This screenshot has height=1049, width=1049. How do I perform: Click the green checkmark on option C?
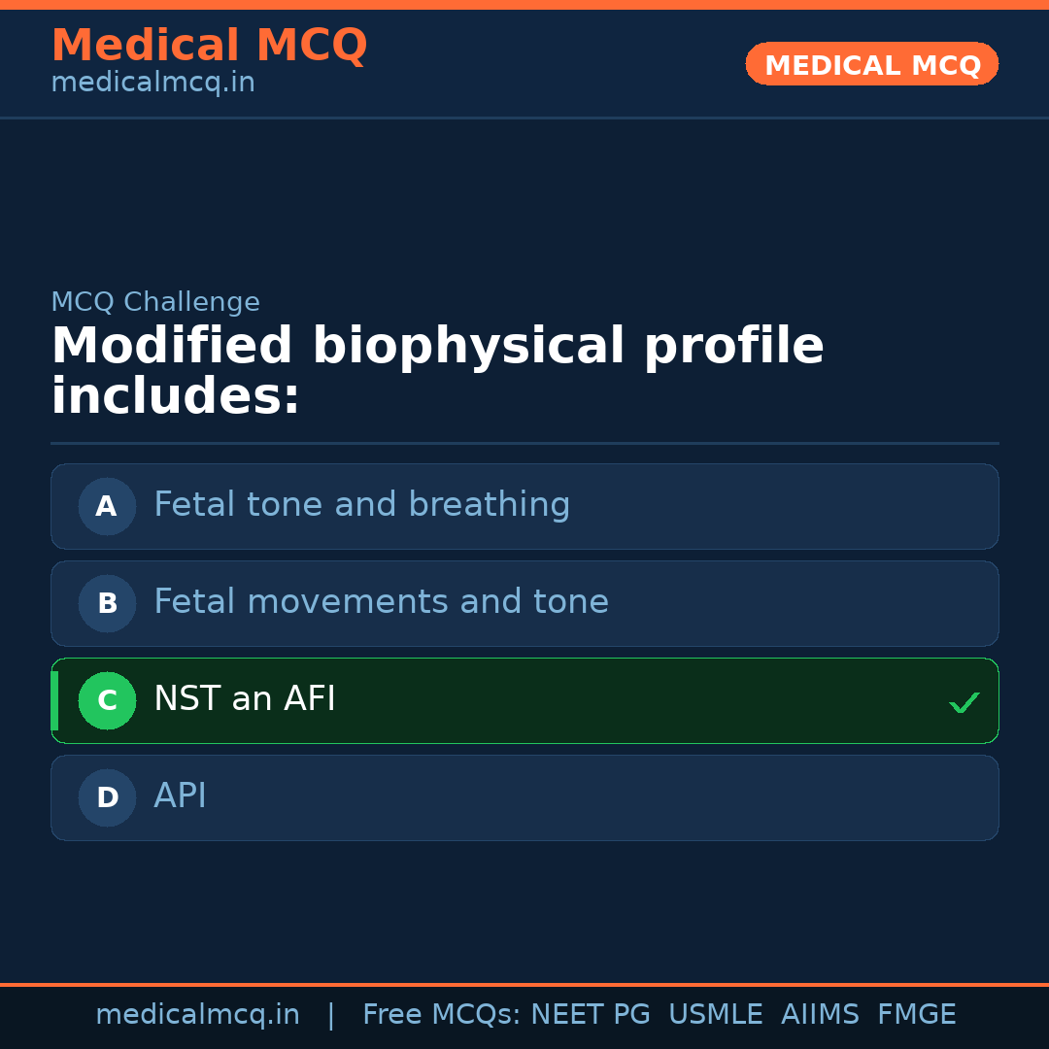pyautogui.click(x=964, y=702)
